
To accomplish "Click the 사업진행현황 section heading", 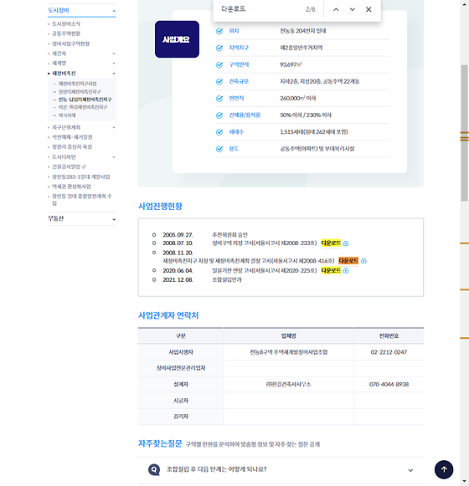I will [160, 206].
